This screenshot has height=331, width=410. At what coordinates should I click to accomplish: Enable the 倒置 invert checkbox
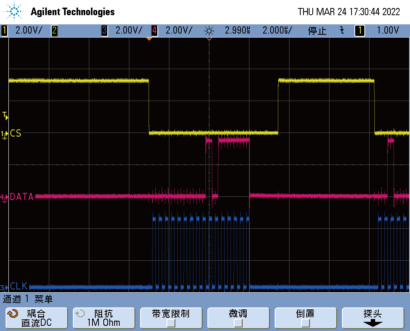click(305, 323)
